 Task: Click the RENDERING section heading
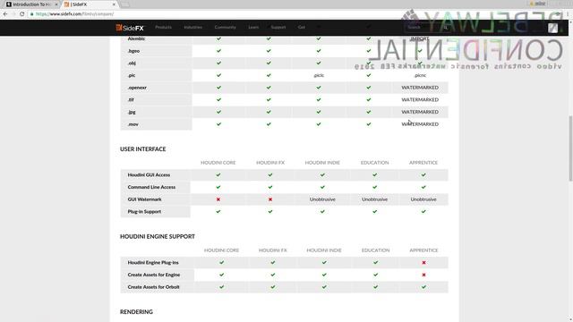tap(136, 312)
